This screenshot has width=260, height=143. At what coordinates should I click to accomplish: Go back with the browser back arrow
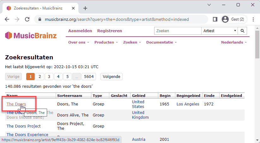[7, 19]
